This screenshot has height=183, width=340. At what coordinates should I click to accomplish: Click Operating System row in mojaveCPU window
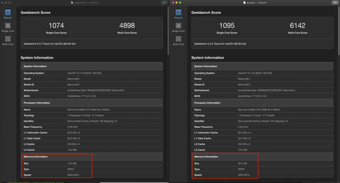tap(92, 73)
